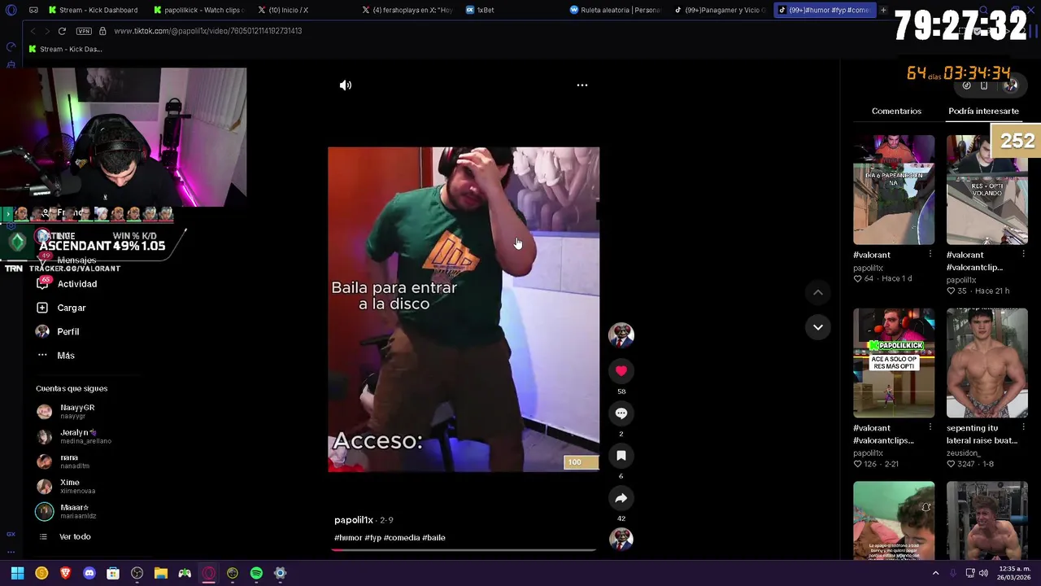Click the #baile hashtag
The image size is (1041, 586).
[433, 537]
